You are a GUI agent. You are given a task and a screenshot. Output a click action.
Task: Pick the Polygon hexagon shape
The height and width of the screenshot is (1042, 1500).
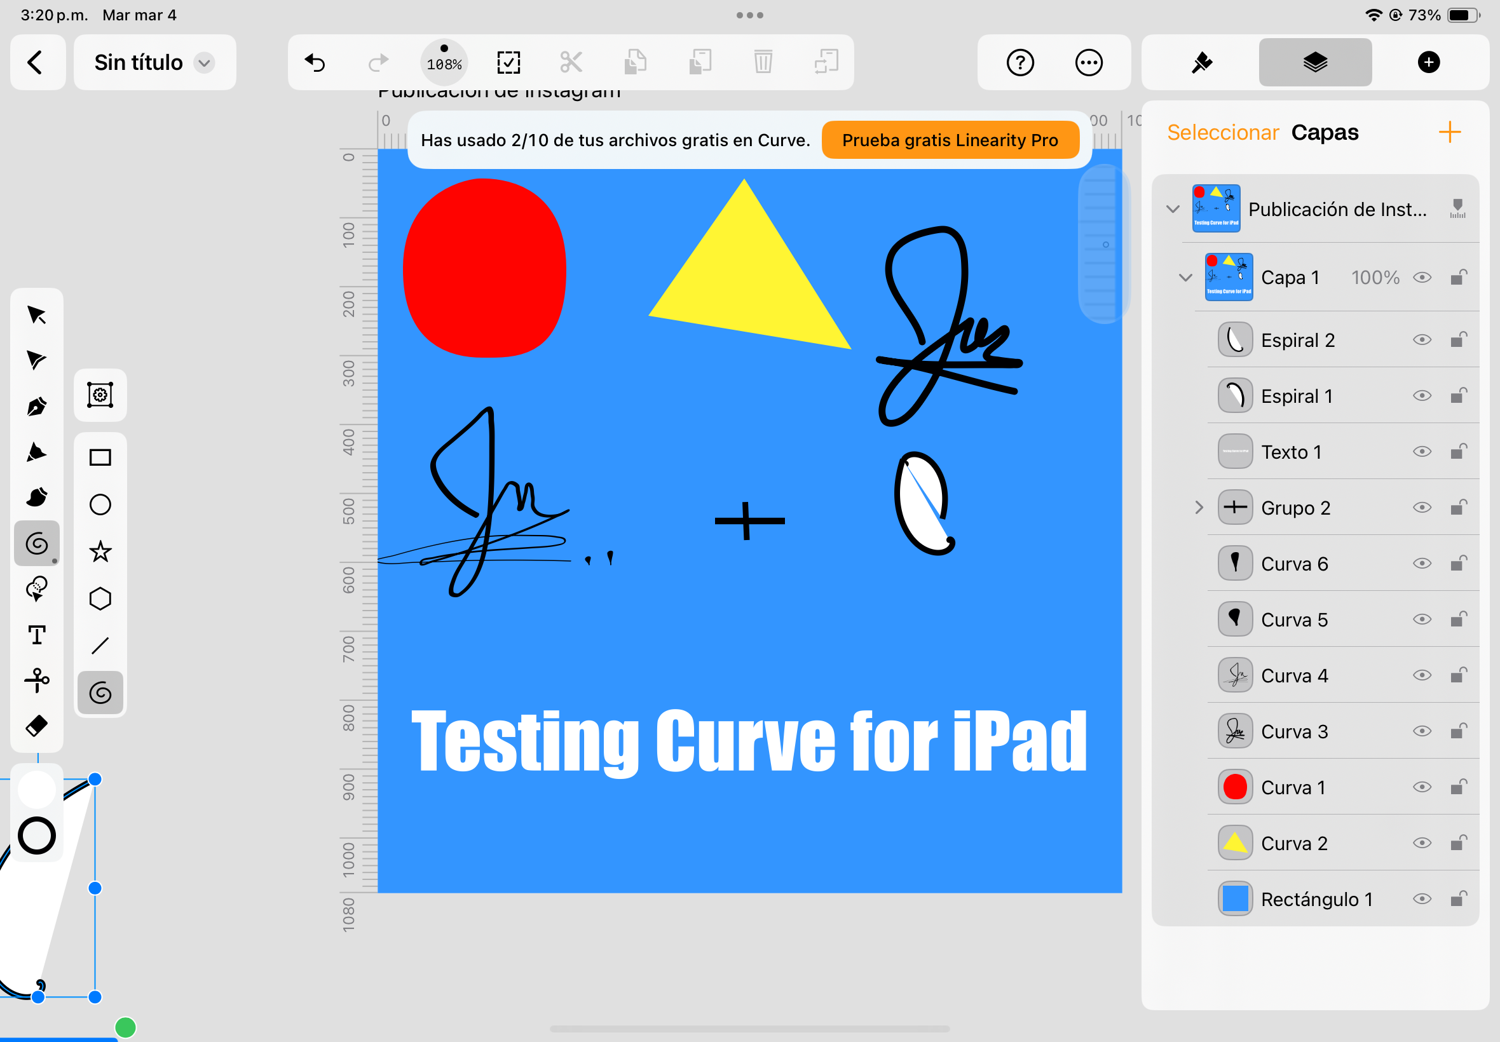pos(100,599)
